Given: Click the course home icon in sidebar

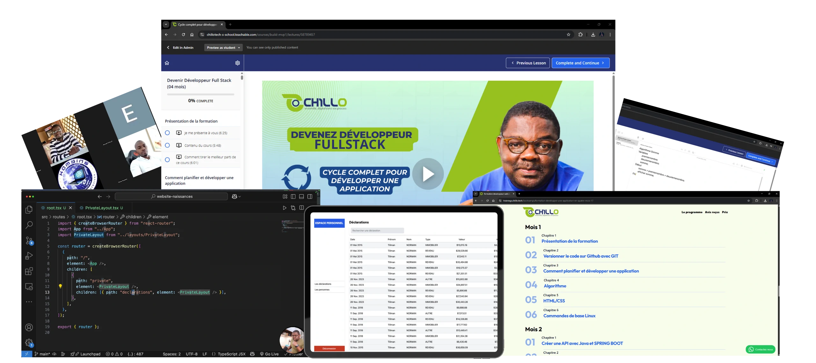Looking at the screenshot, I should click(x=167, y=63).
